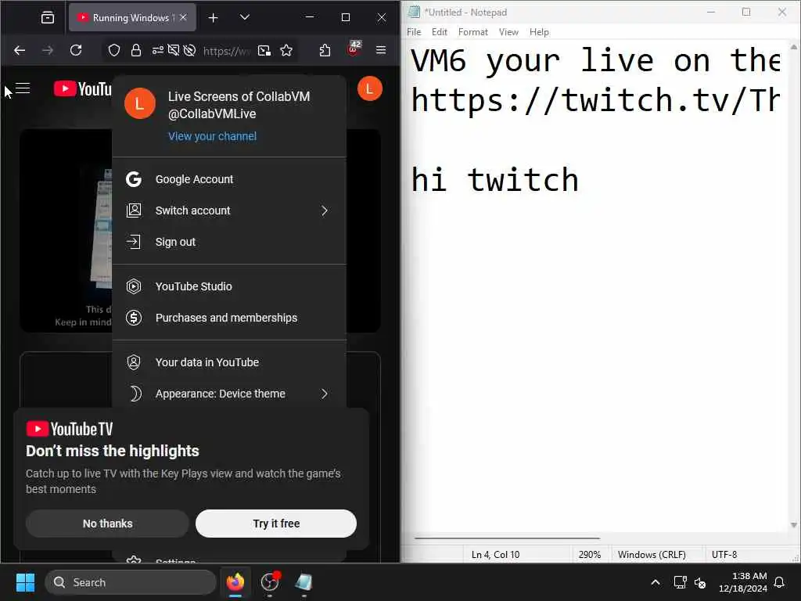Open Notepad Format menu
Viewport: 801px width, 601px height.
click(473, 31)
